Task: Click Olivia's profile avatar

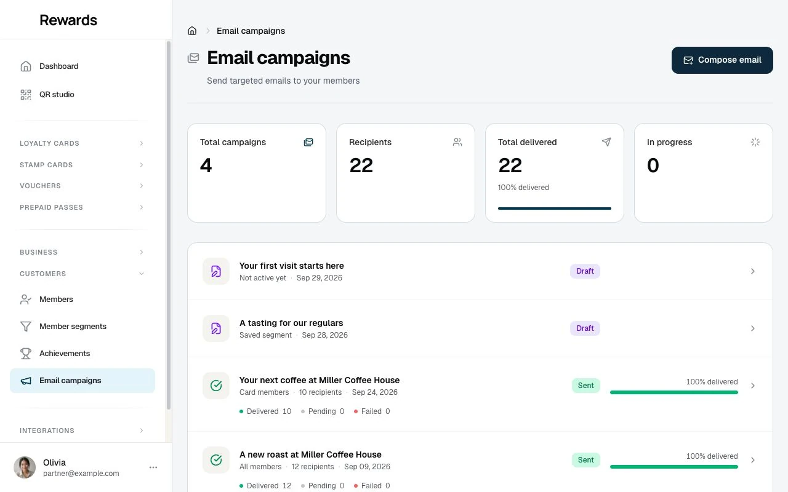Action: tap(25, 467)
